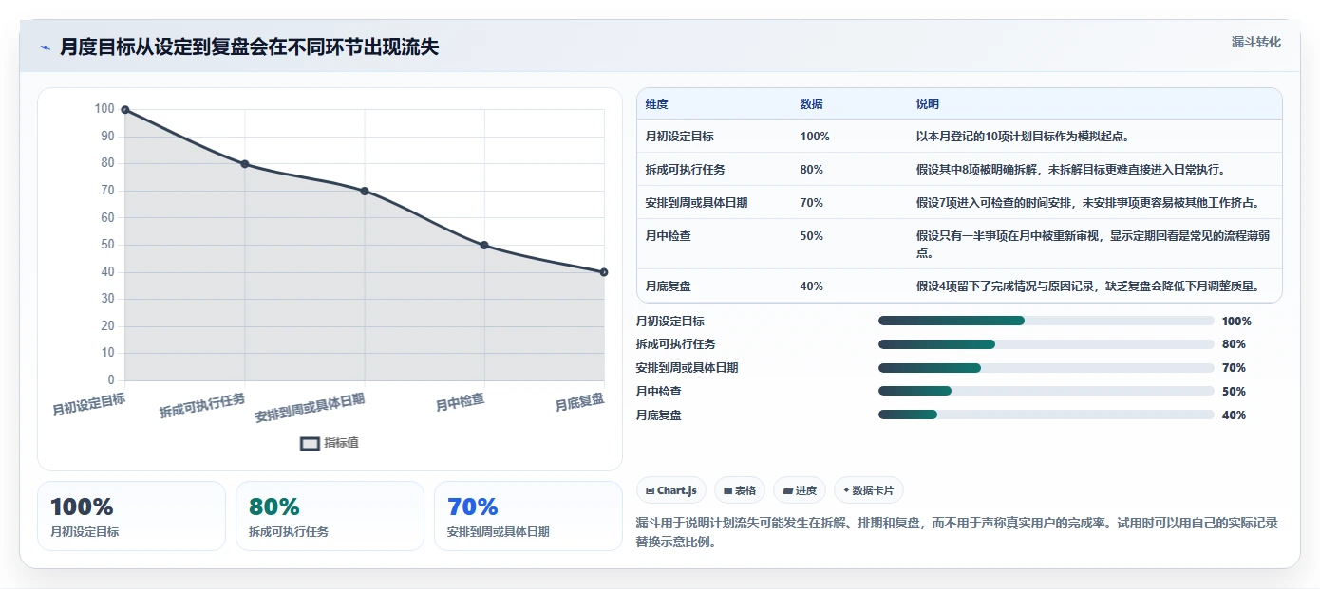The image size is (1320, 589).
Task: Click the chart data point at 安排到周或具体日期 (70)
Action: (365, 191)
